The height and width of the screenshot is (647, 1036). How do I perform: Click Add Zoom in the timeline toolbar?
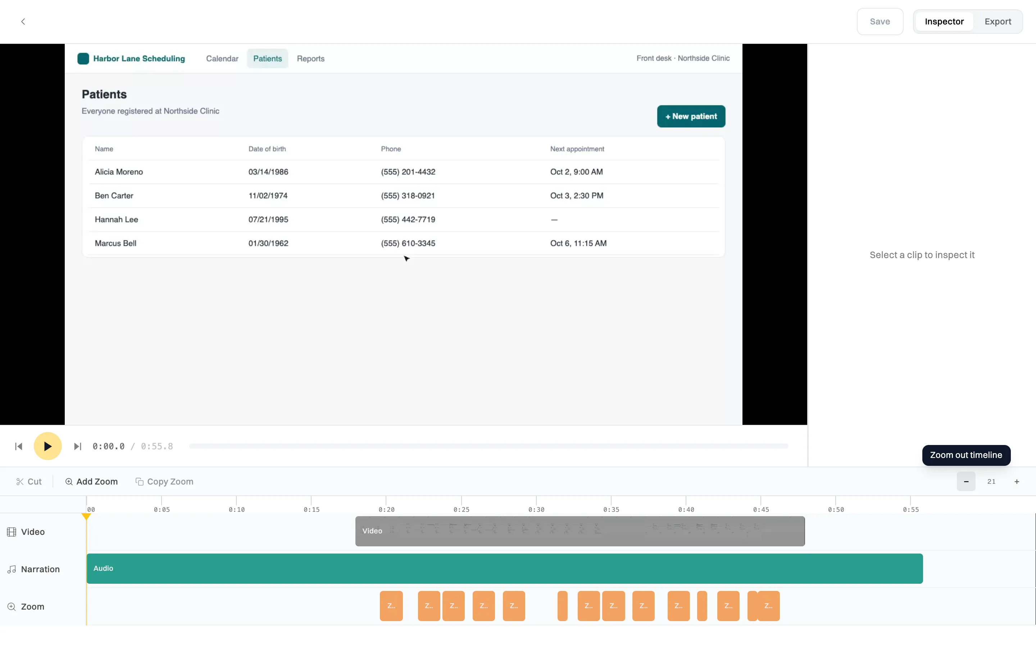(x=91, y=481)
